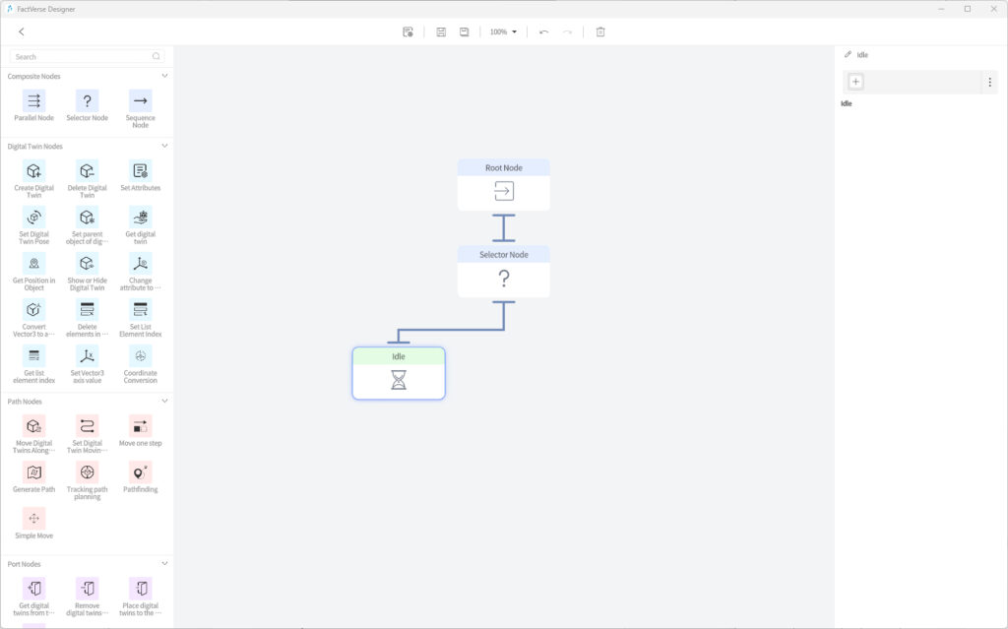Choose the Set Attributes node
1008x629 pixels.
click(140, 171)
